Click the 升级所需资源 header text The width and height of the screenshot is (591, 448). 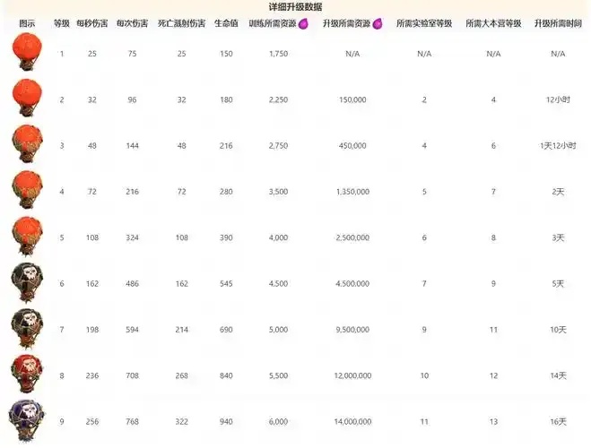[x=346, y=23]
